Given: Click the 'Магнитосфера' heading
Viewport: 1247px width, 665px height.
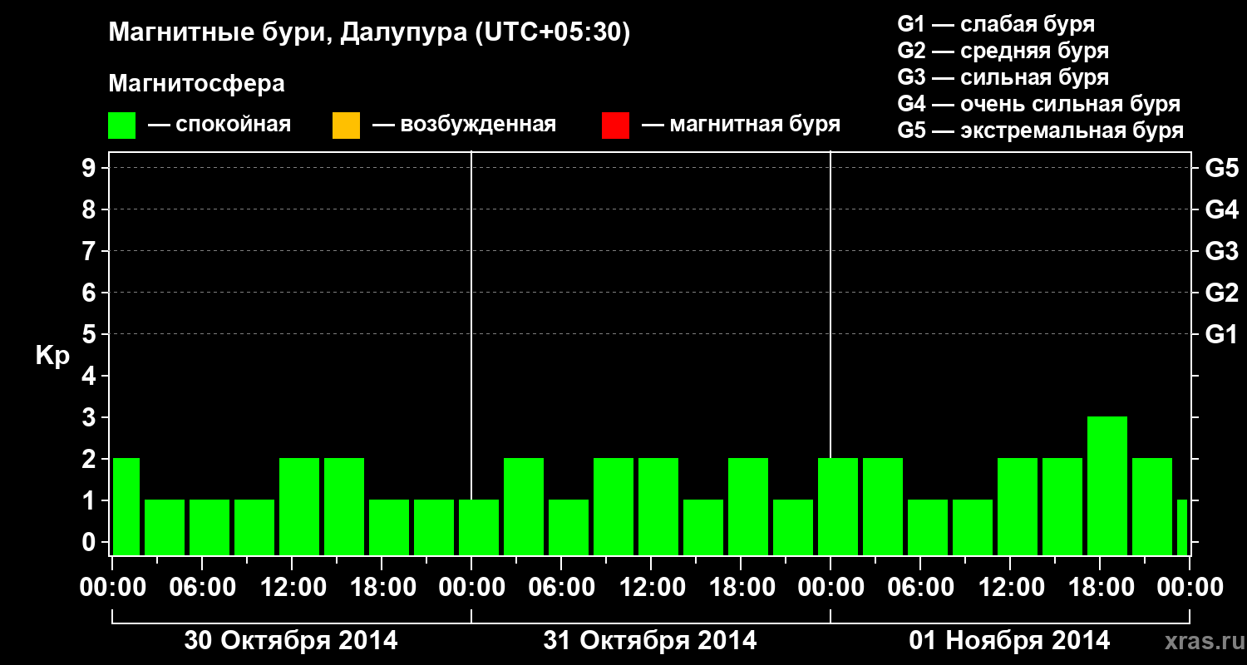Looking at the screenshot, I should 196,84.
